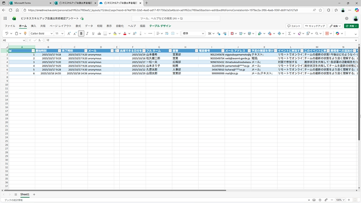Viewport: 361px width, 203px height.
Task: Switch to the データ ribbon tab
Action: (x=89, y=26)
